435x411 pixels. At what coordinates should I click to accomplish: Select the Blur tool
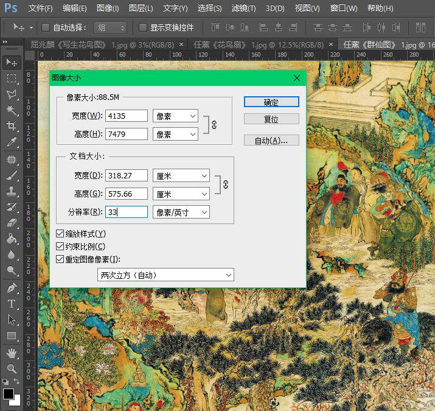pos(12,255)
